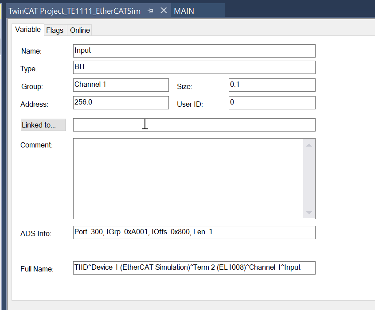The width and height of the screenshot is (375, 310).
Task: Click the Name: label
Action: coord(31,51)
